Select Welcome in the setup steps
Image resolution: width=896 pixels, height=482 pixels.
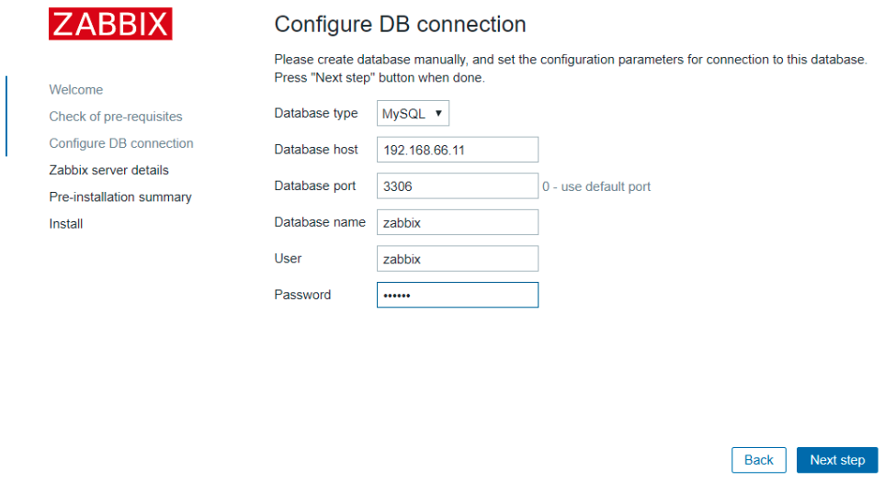pyautogui.click(x=76, y=90)
